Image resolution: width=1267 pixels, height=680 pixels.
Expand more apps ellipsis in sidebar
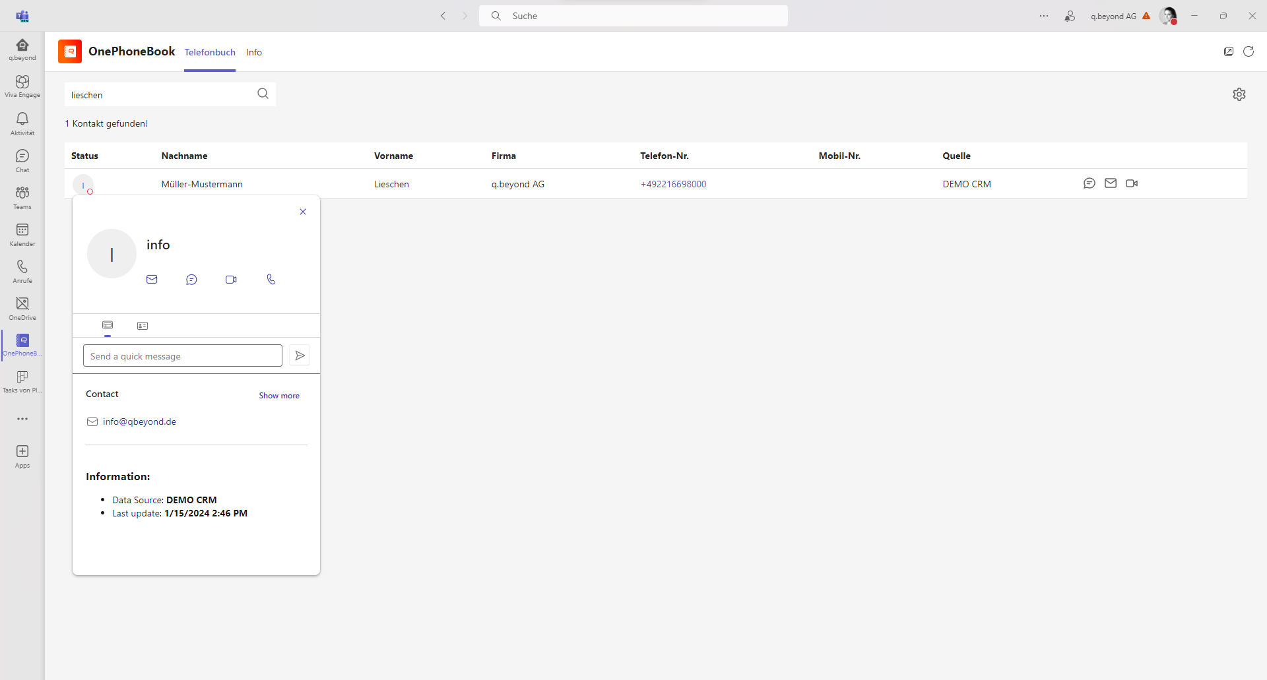22,419
